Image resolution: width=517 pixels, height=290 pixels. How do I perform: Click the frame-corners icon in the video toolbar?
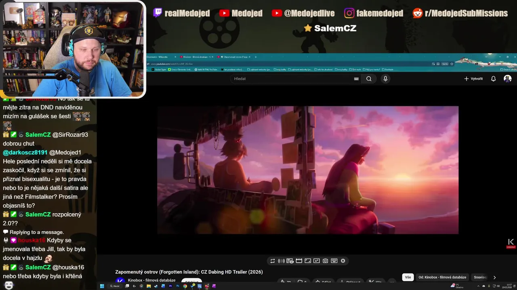point(308,261)
